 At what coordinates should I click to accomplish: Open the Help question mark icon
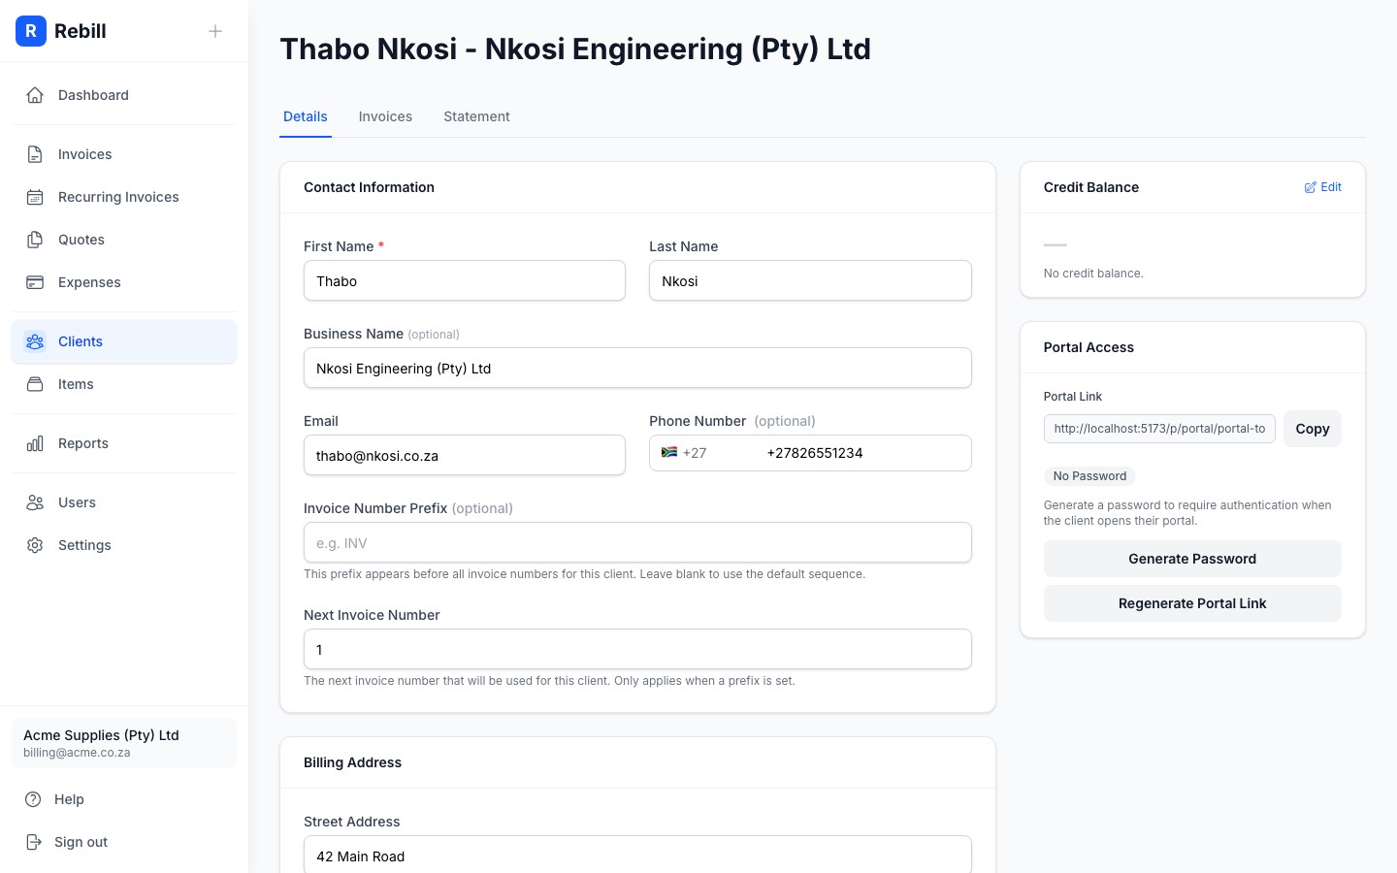tap(34, 799)
